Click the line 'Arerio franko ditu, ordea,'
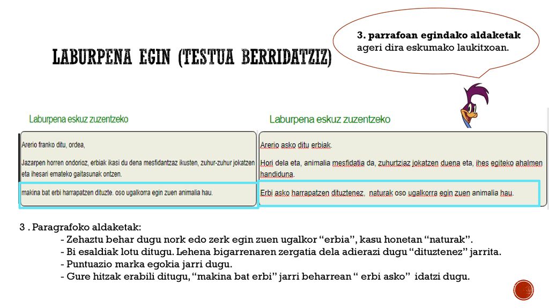This screenshot has height=308, width=549. [x=53, y=144]
